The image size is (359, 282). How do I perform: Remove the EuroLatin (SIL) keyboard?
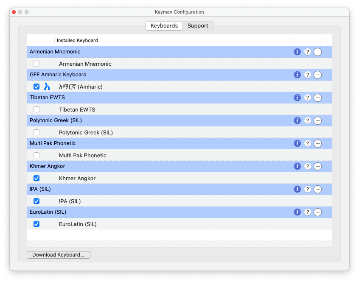tap(317, 212)
